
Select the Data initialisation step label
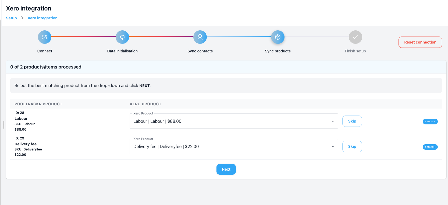click(x=122, y=51)
